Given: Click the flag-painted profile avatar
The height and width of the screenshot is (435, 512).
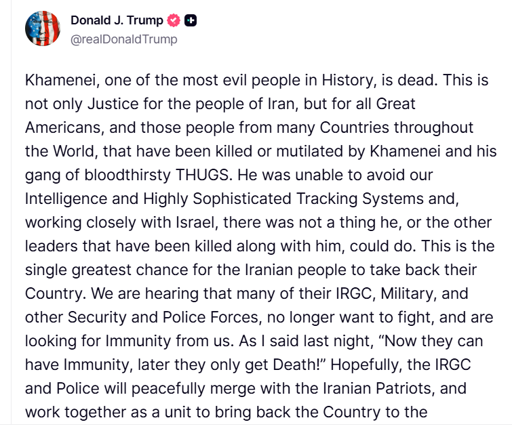Looking at the screenshot, I should pyautogui.click(x=42, y=28).
